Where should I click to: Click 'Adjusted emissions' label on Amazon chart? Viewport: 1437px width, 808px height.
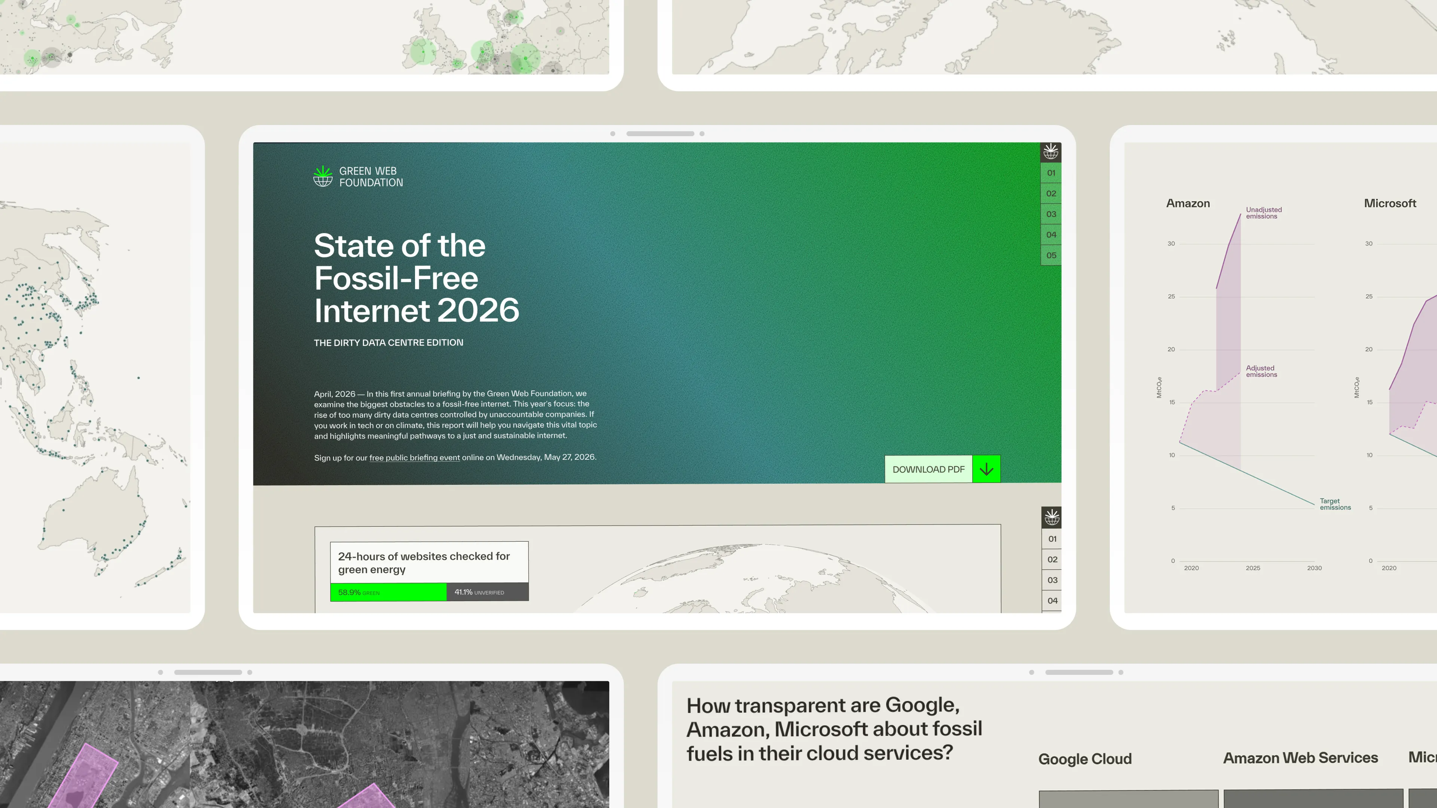point(1261,371)
